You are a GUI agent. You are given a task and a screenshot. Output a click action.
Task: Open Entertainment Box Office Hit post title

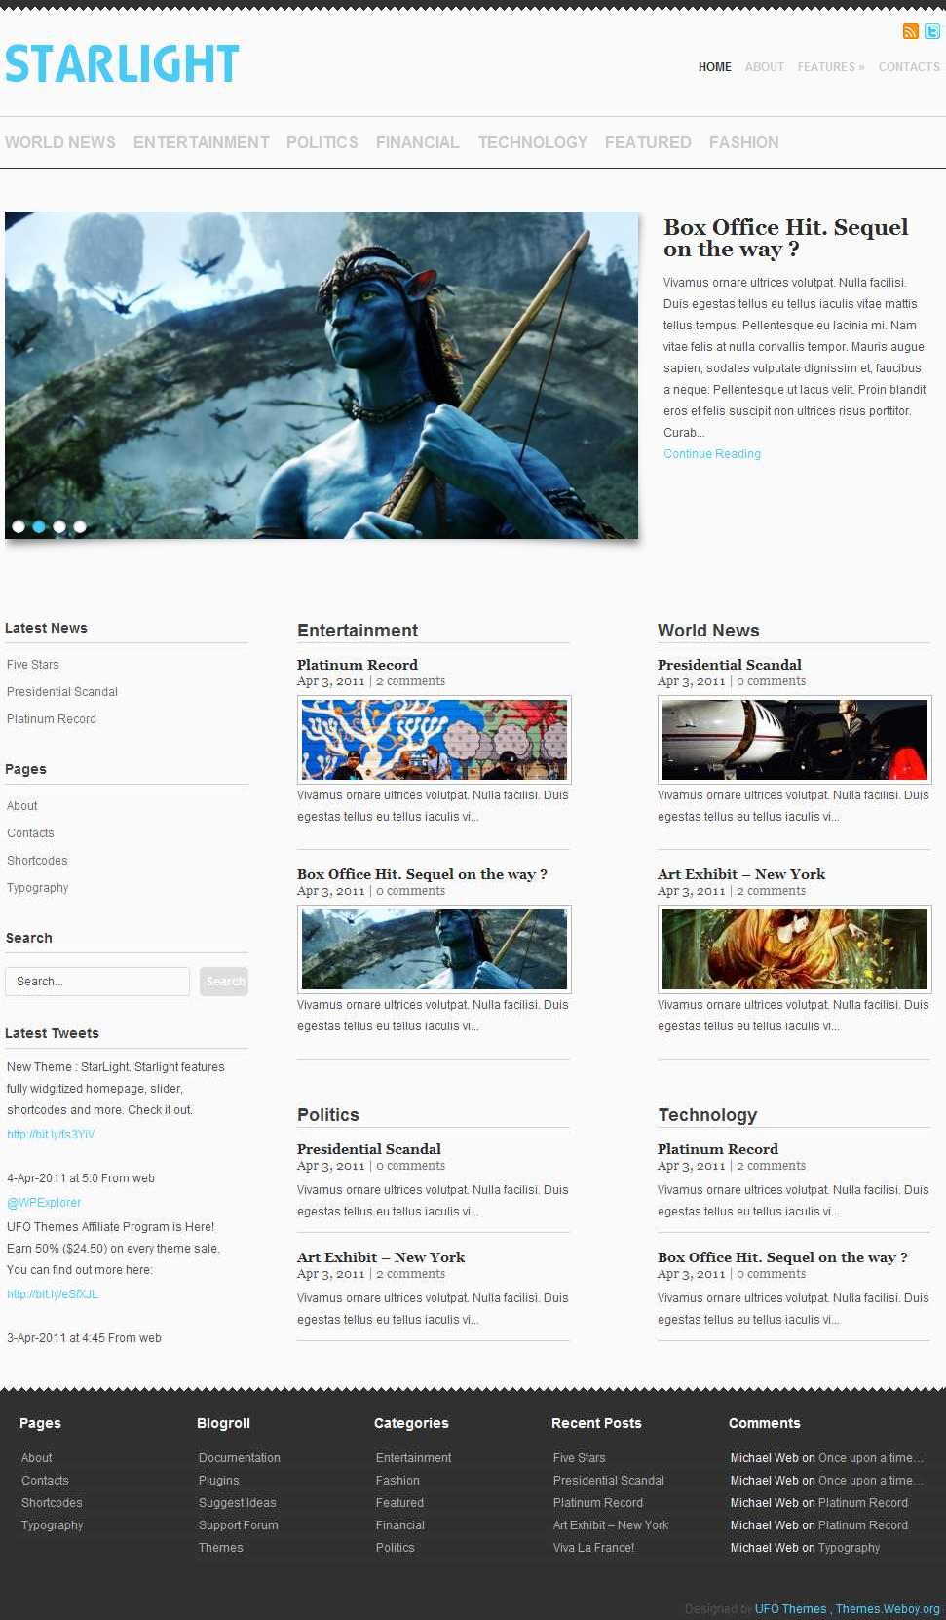click(x=422, y=874)
